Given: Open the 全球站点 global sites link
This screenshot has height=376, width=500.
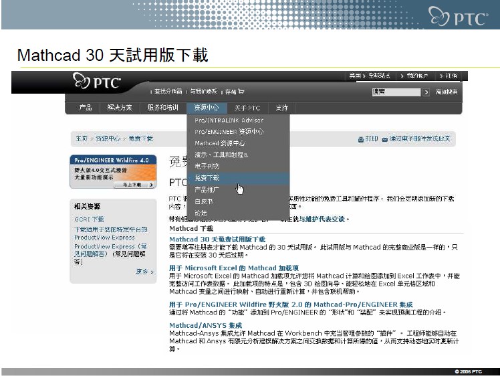Looking at the screenshot, I should 379,76.
